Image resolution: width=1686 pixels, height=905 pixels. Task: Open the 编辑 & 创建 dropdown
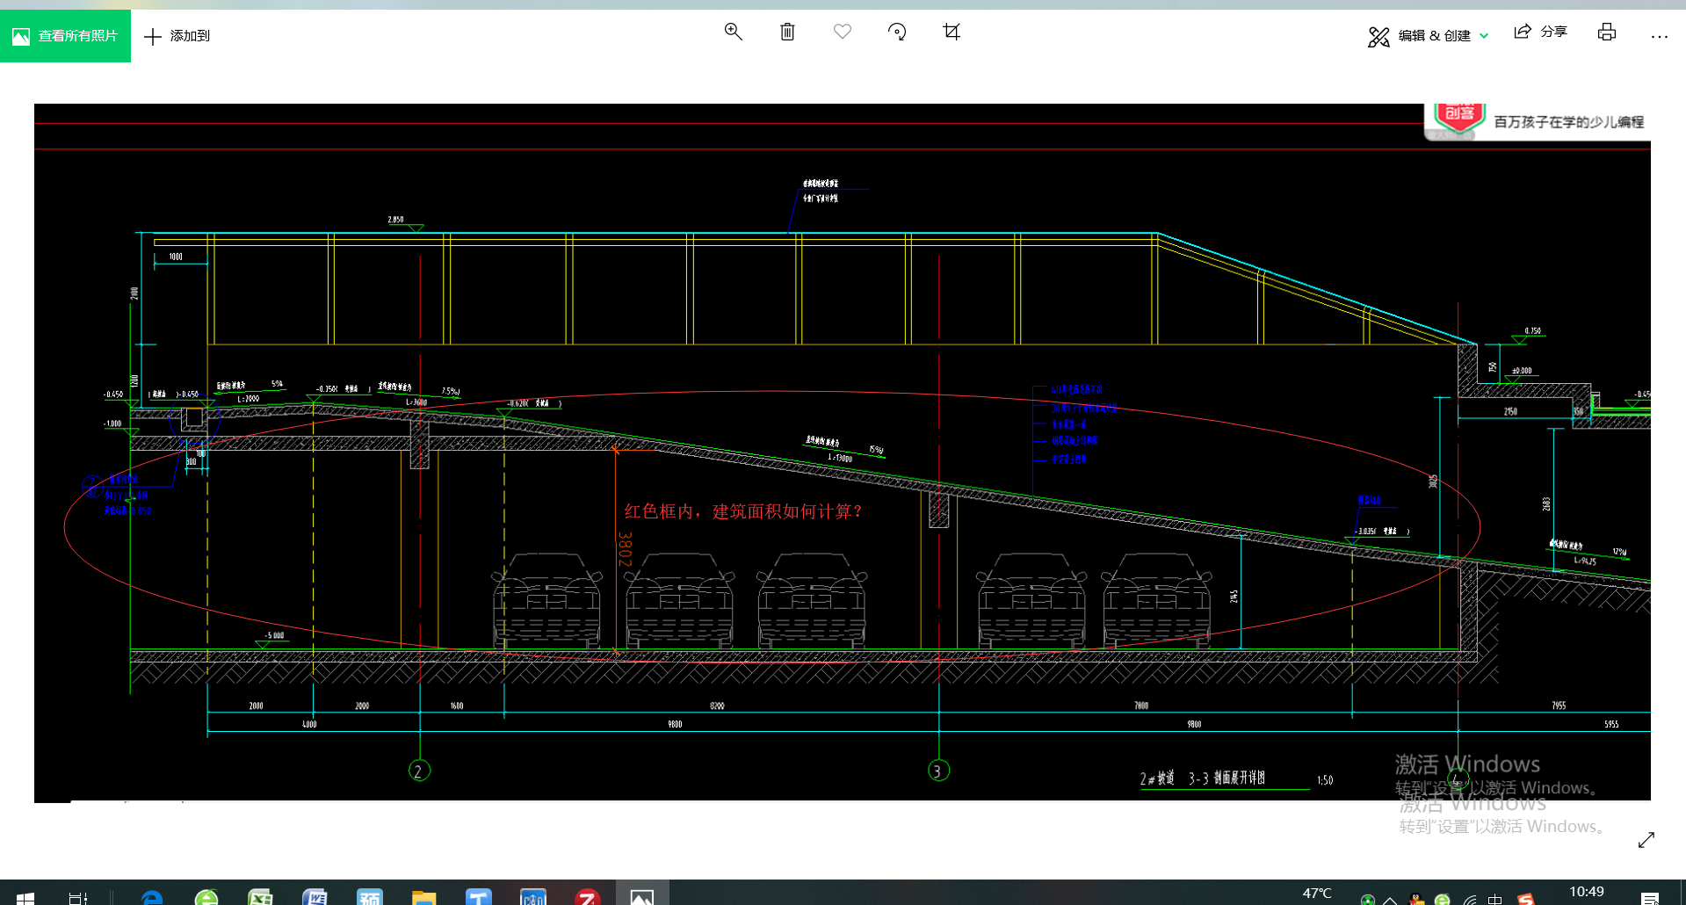[1428, 36]
